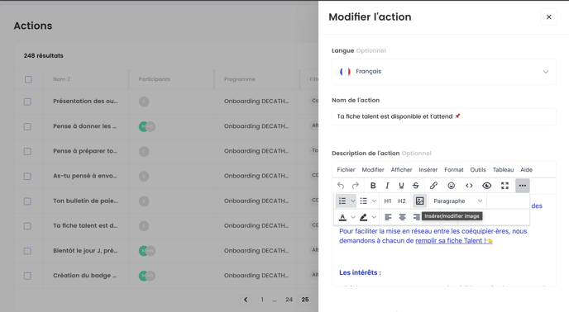Click participant avatar in Présentation des ou... row

pos(144,102)
